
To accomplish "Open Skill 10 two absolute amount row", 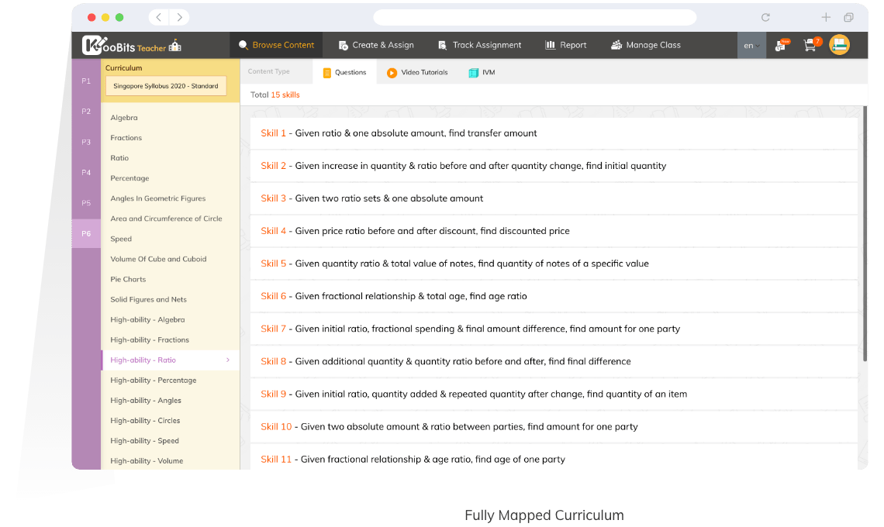I will [554, 427].
